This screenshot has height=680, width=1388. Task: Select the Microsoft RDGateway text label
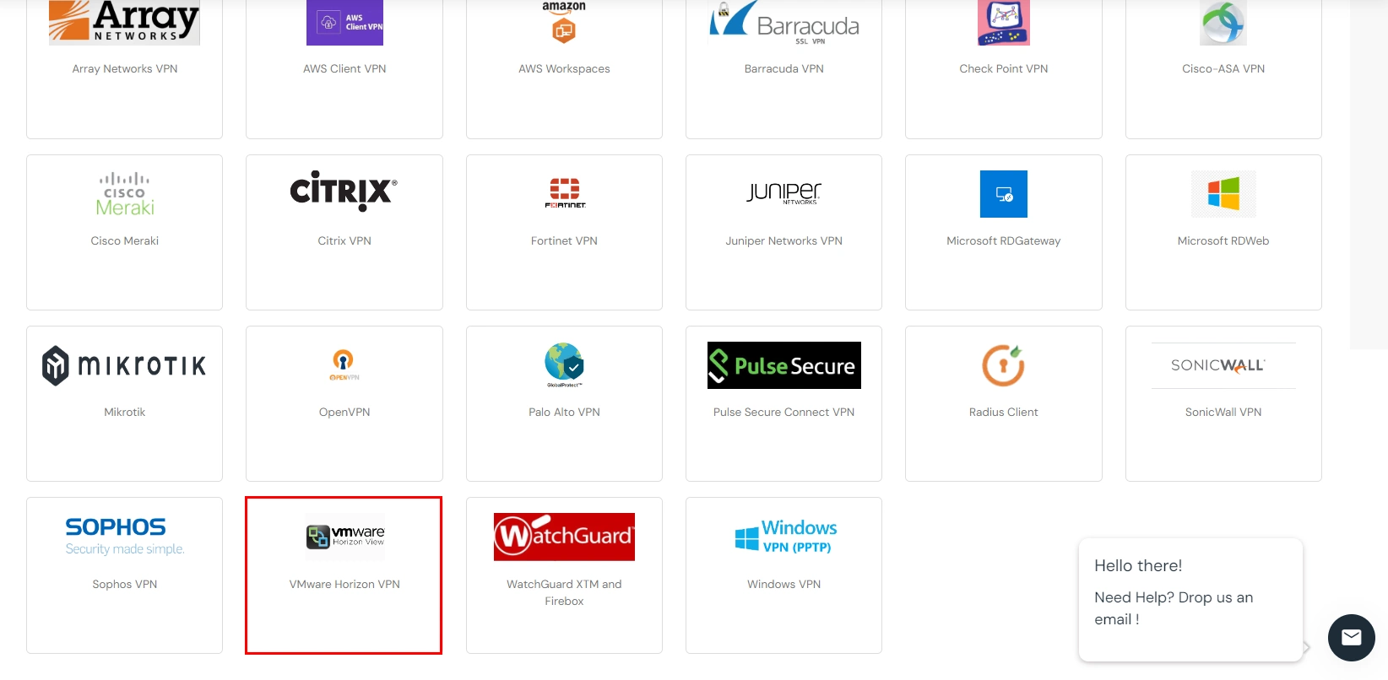[1004, 241]
